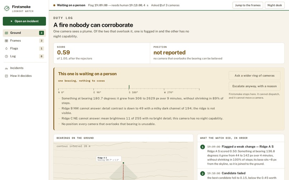The image size is (289, 180).
Task: Click the Ridge C NE cannot answer line
Action: (x=142, y=119)
